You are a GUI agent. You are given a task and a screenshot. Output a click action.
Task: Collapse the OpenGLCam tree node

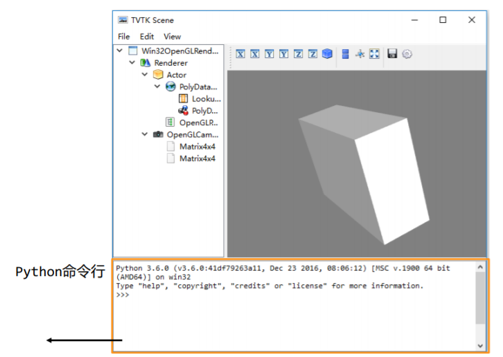[x=145, y=134]
